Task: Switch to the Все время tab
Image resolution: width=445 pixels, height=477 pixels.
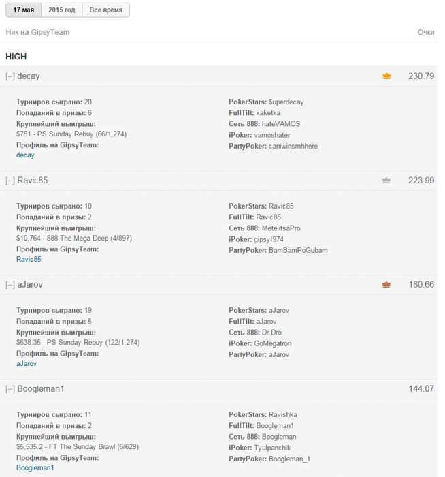Action: tap(105, 10)
